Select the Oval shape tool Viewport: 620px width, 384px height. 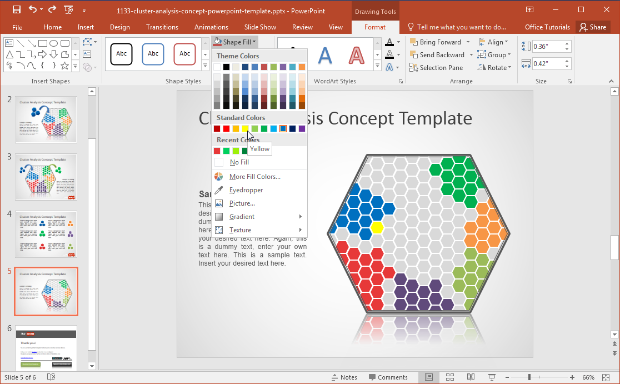tap(54, 43)
